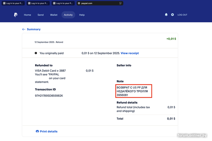The width and height of the screenshot is (212, 141).
Task: Open account settings gear icon
Action: point(173,15)
